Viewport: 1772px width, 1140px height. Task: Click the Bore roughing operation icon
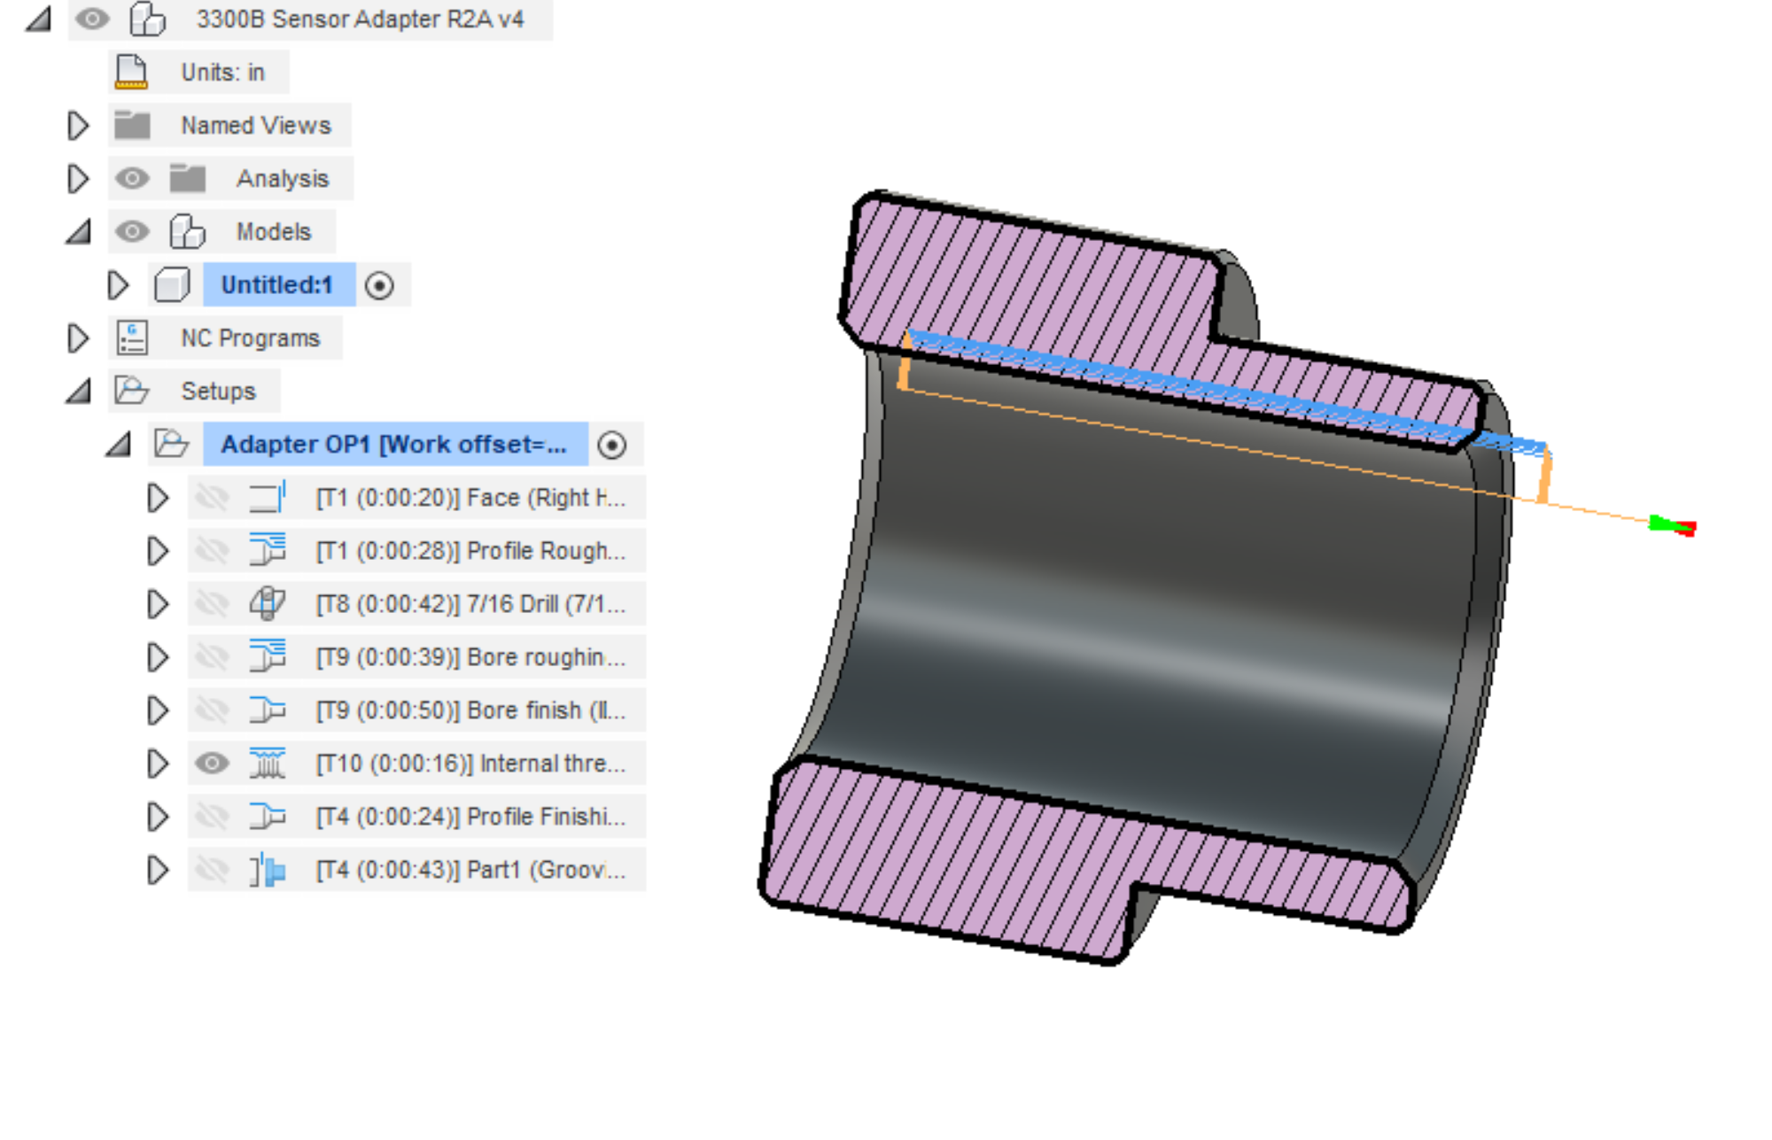point(266,656)
